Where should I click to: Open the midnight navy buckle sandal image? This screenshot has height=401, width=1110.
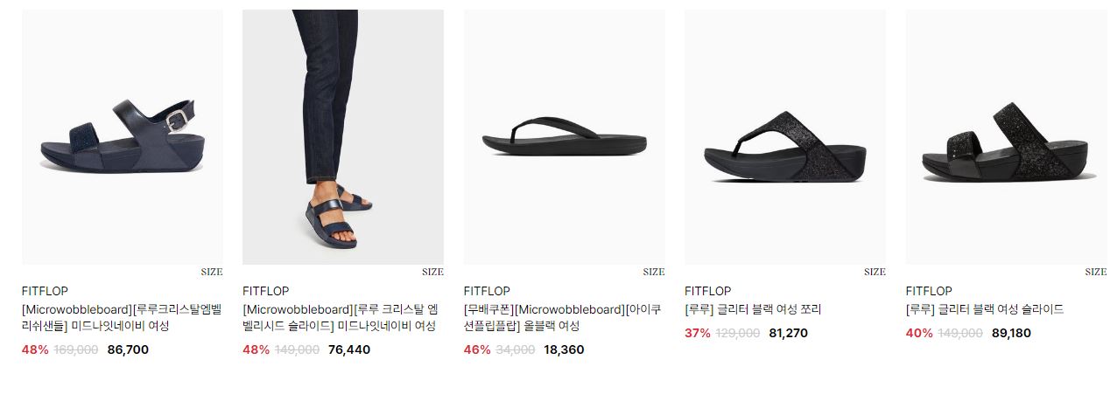(x=122, y=137)
